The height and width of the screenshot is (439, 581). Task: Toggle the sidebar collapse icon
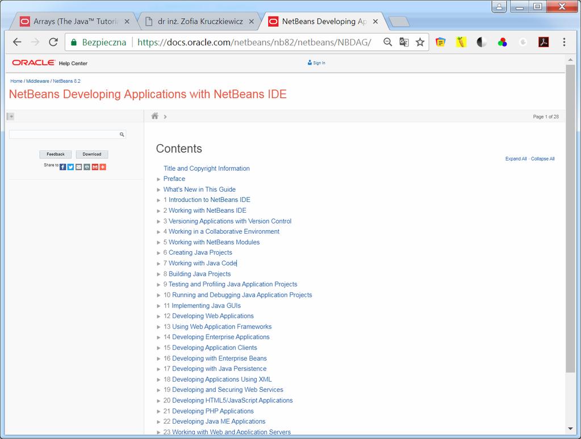point(10,116)
